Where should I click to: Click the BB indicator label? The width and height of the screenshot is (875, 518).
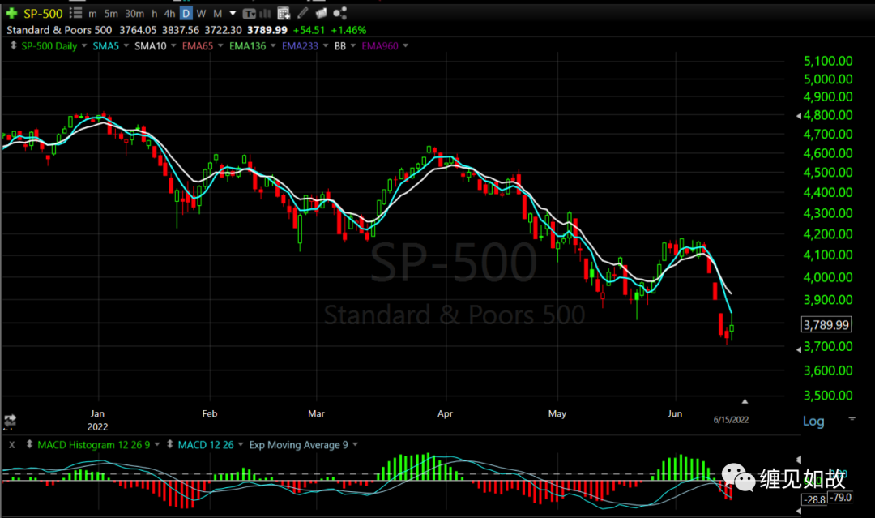point(339,46)
